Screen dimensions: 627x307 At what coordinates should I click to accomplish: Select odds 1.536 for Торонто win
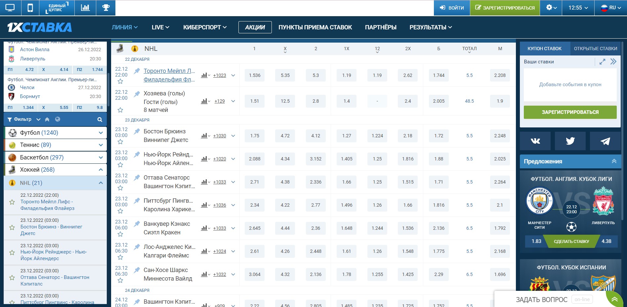pos(255,75)
